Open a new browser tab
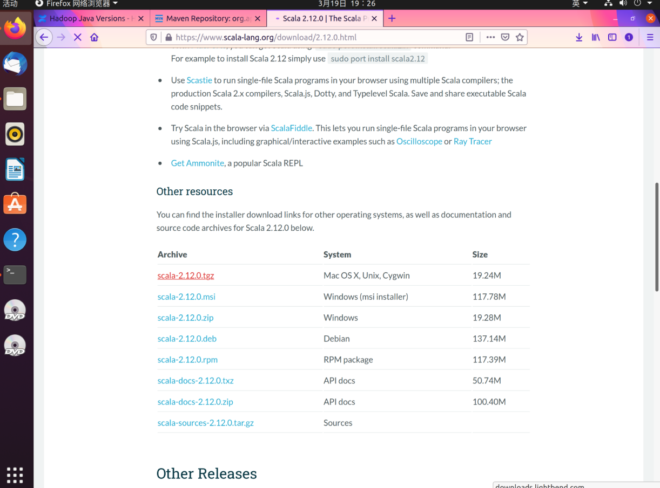 (392, 18)
